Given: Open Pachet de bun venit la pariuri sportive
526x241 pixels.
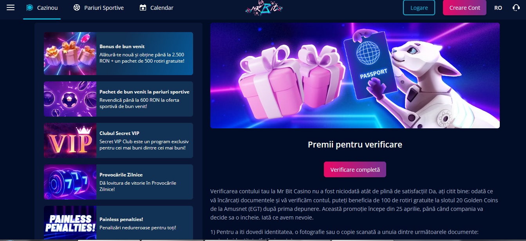Looking at the screenshot, I should click(118, 99).
